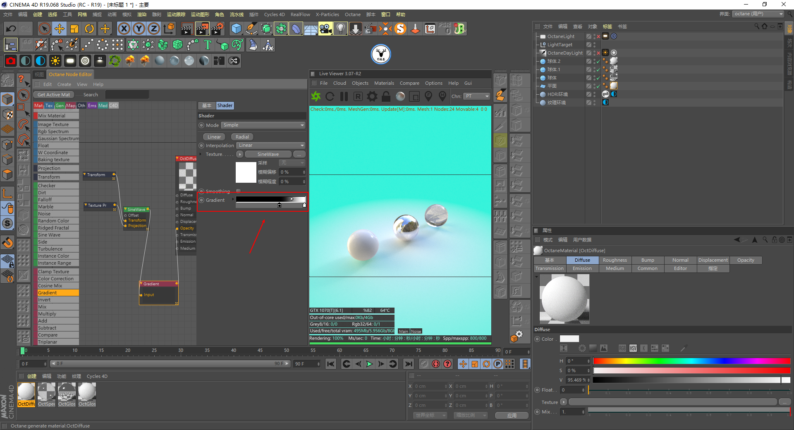This screenshot has height=430, width=794.
Task: Click the hue H rainbow slider
Action: coord(691,361)
